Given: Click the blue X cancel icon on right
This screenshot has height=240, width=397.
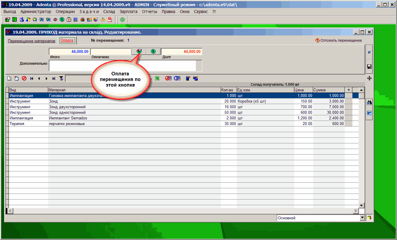Looking at the screenshot, I should (369, 52).
